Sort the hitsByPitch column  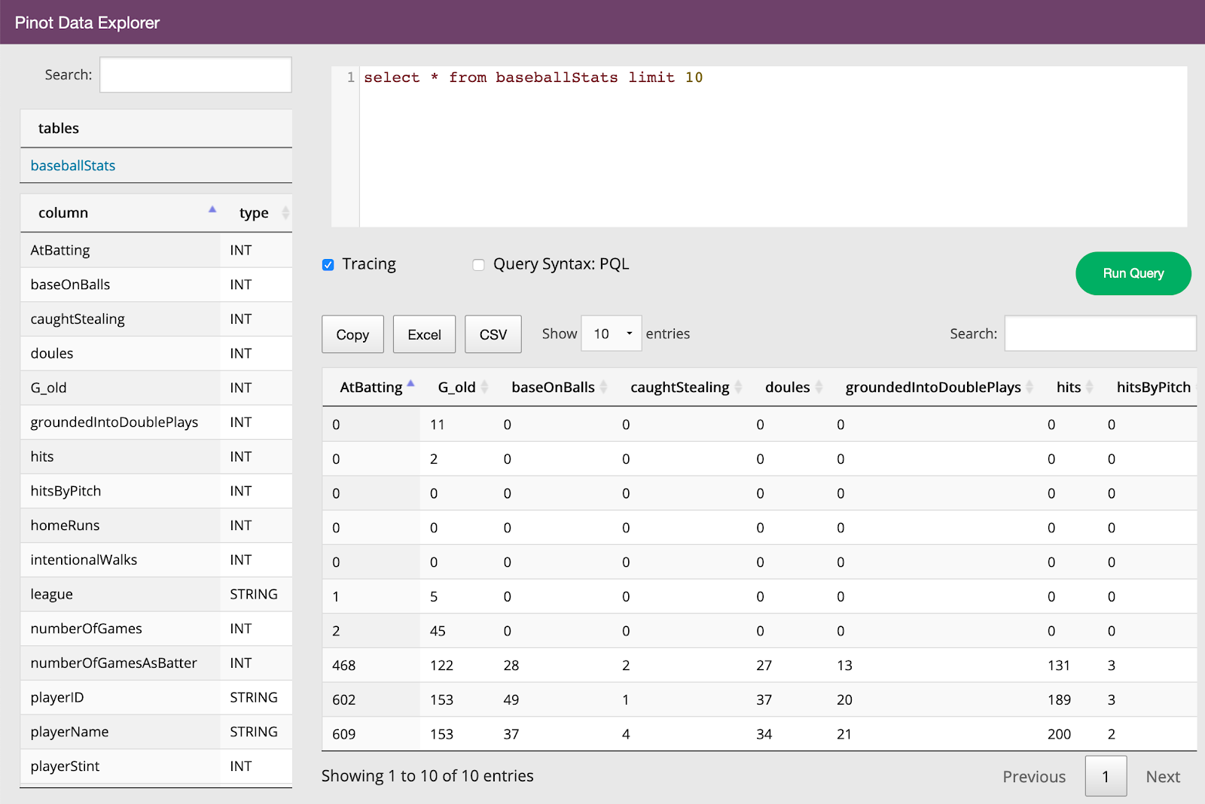1152,387
